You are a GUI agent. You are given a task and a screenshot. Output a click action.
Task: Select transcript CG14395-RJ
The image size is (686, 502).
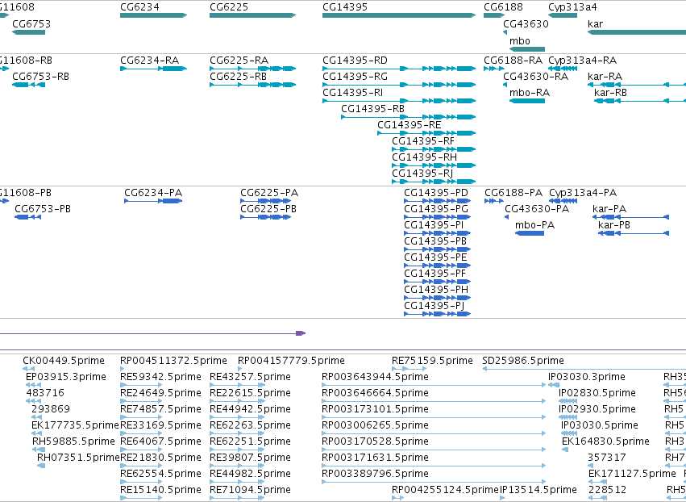pos(422,174)
